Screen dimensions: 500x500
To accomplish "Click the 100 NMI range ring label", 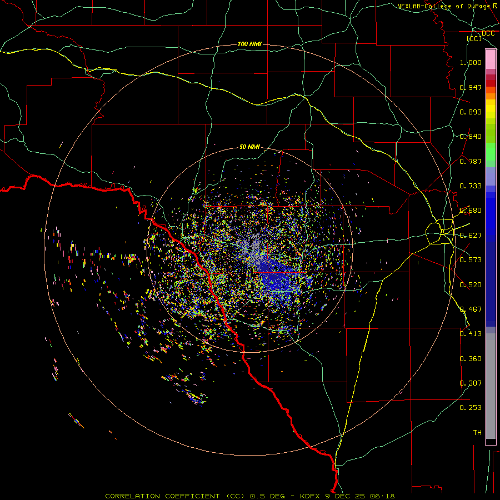I will (249, 44).
